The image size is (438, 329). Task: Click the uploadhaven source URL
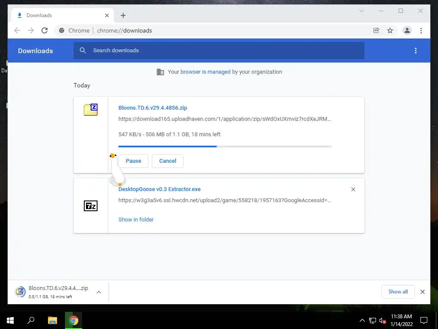click(225, 119)
